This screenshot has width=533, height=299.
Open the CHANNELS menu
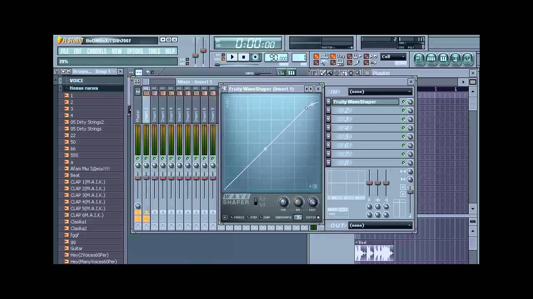(97, 51)
